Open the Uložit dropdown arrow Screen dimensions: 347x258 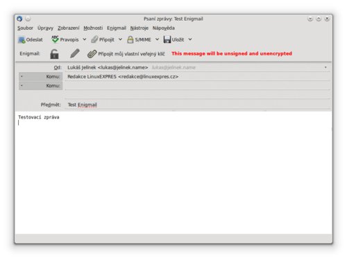click(x=190, y=40)
